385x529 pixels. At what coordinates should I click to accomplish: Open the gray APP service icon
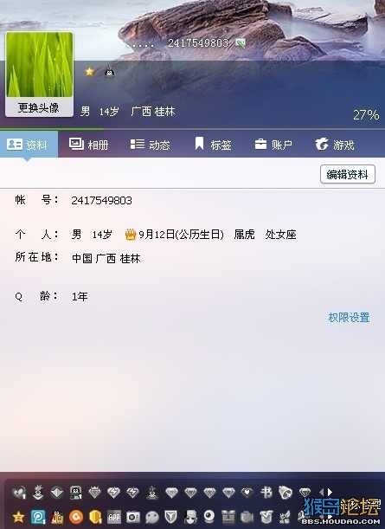click(114, 517)
